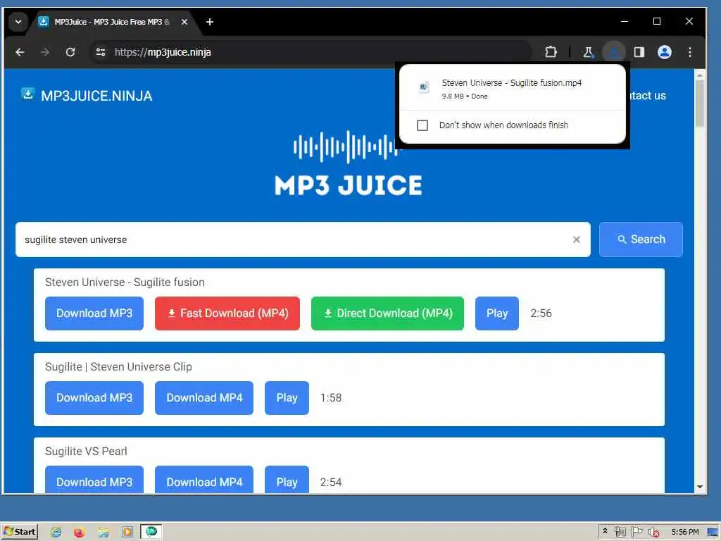
Task: Download MP3 for Sugilite fusion
Action: tap(94, 313)
